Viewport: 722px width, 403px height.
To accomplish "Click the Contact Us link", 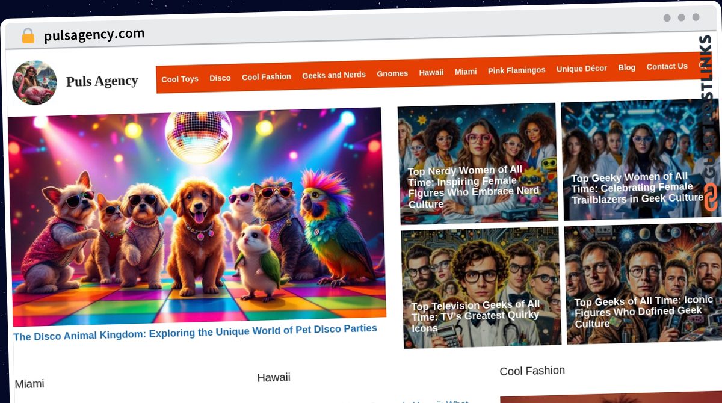I will pos(667,66).
